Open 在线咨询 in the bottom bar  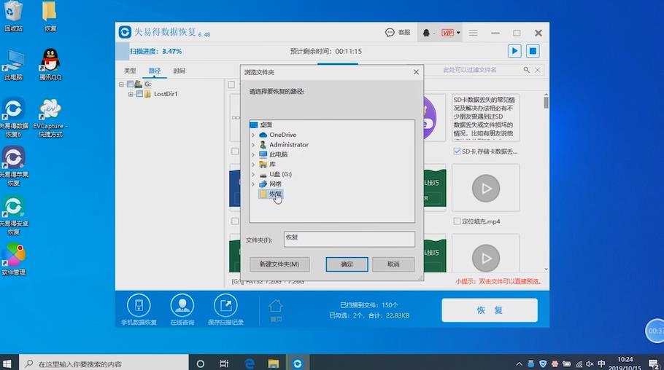pyautogui.click(x=182, y=309)
